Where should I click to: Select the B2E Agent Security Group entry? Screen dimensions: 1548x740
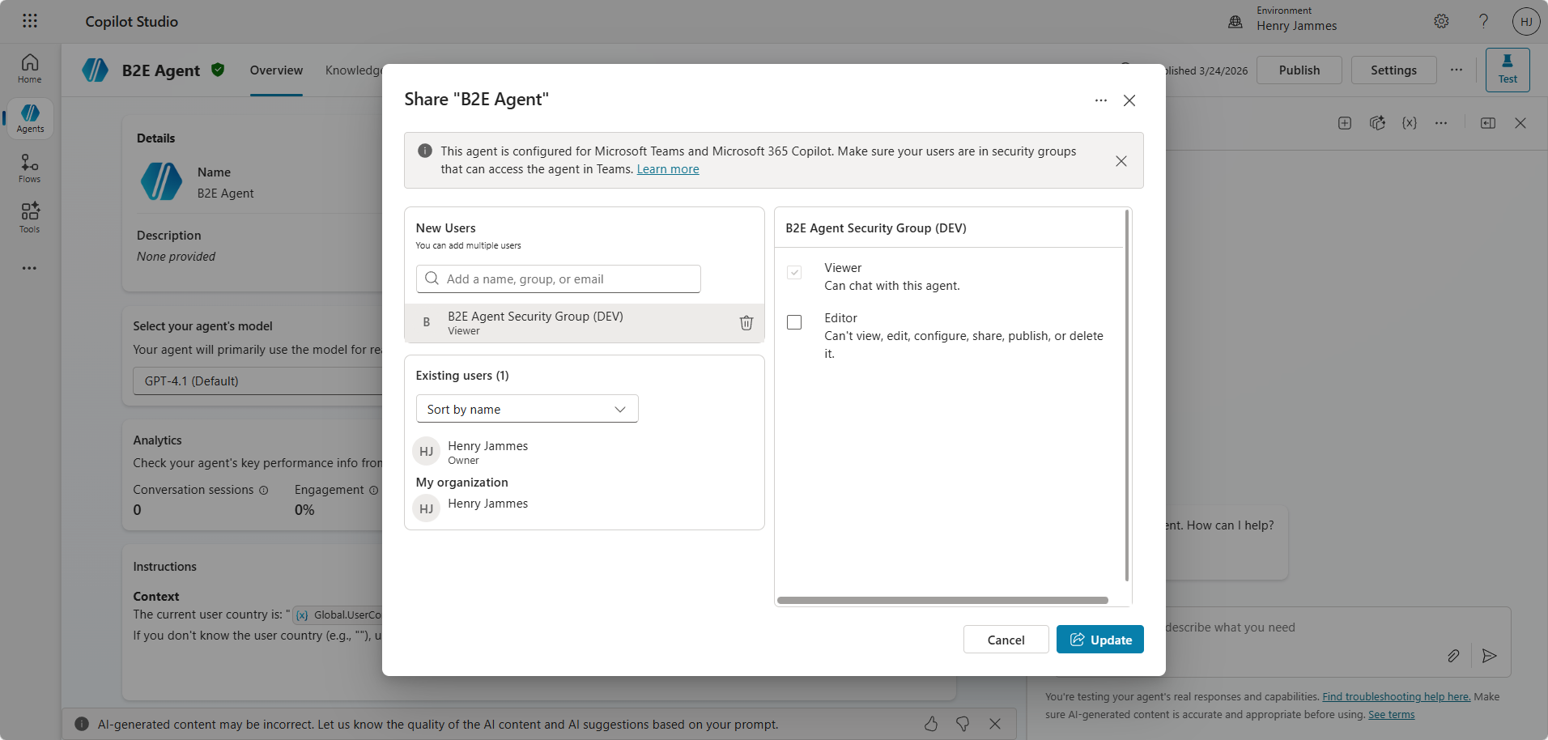[567, 323]
